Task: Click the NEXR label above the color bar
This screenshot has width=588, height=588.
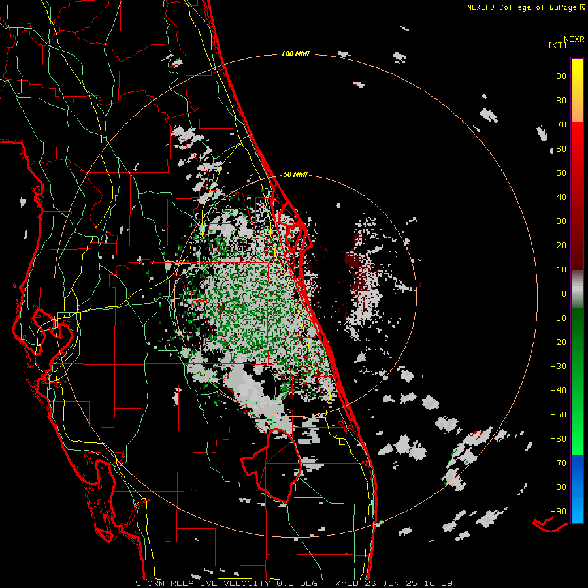Action: [574, 39]
